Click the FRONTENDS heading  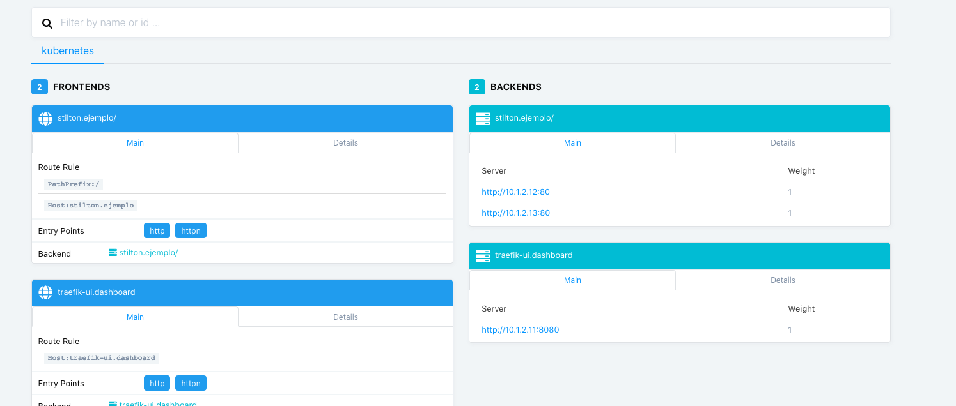tap(81, 87)
